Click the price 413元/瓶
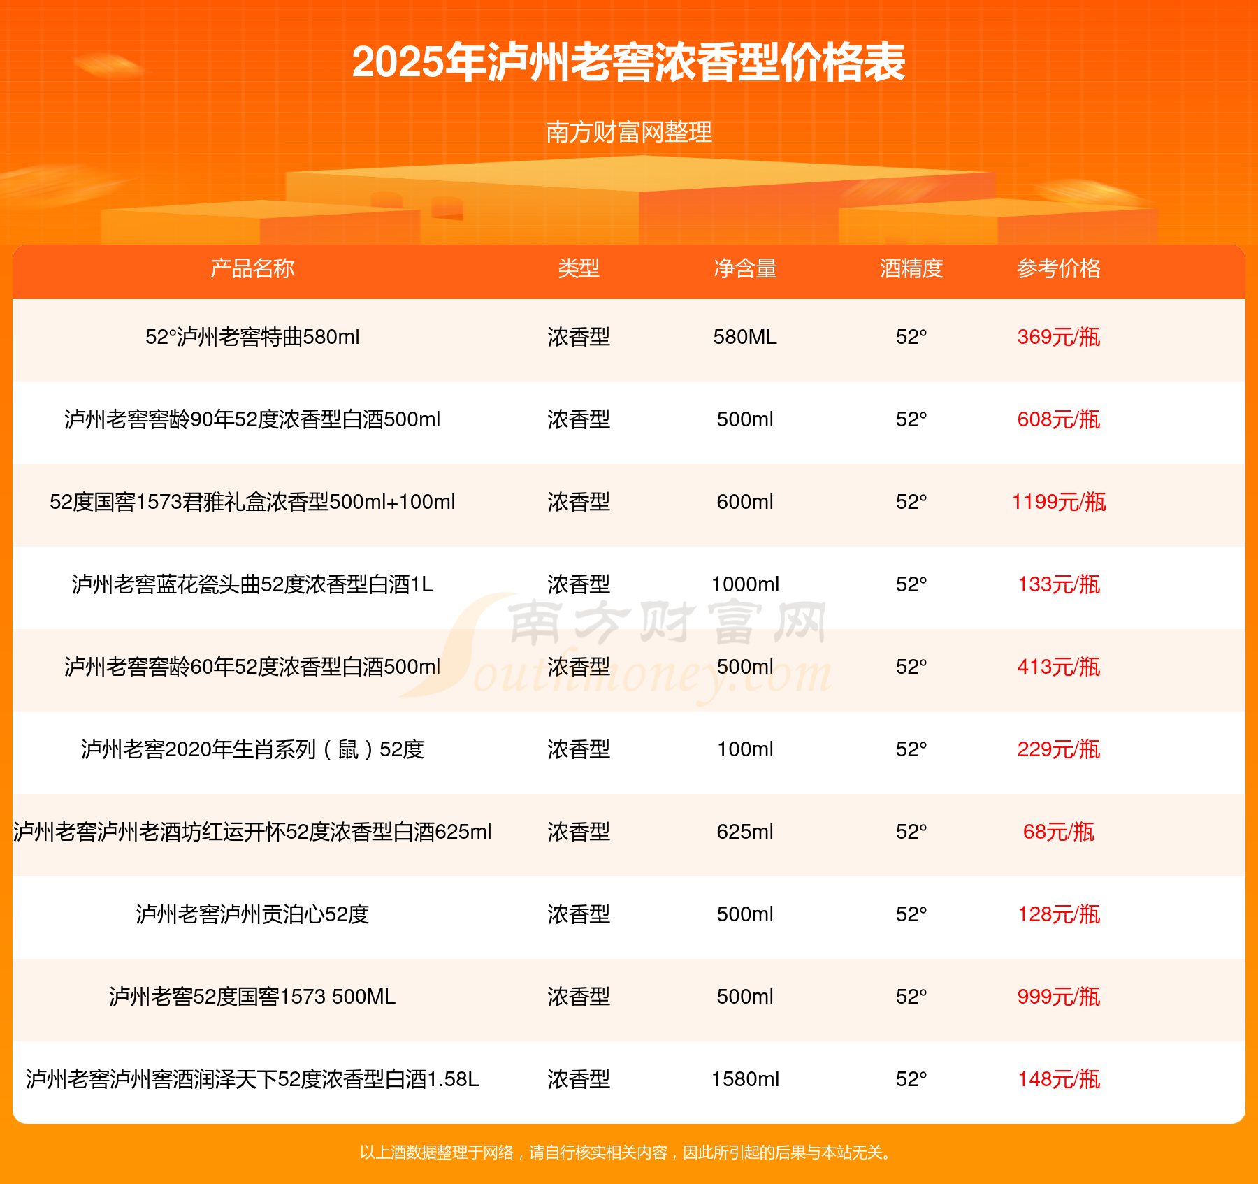 click(x=1059, y=667)
